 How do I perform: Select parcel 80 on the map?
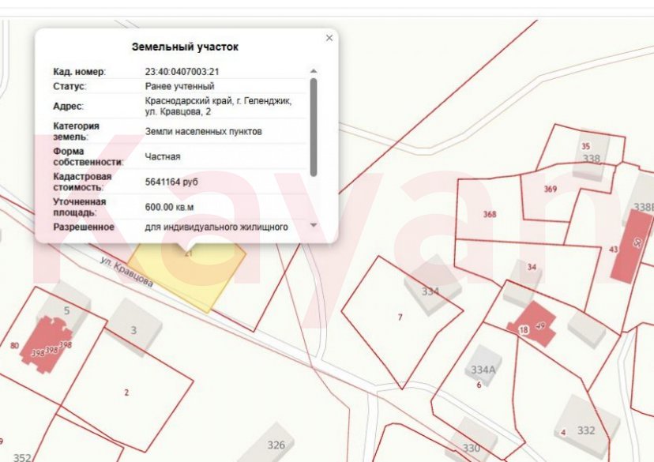click(x=14, y=345)
